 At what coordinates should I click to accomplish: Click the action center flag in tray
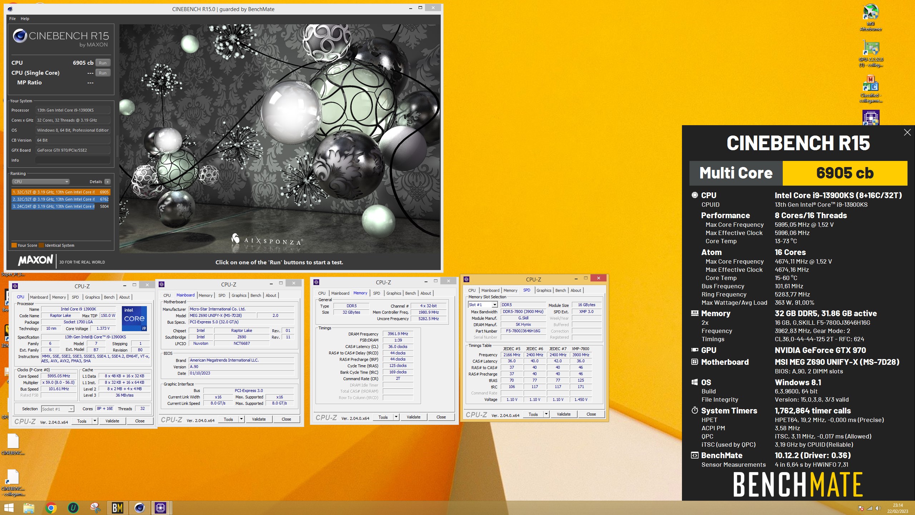(861, 508)
